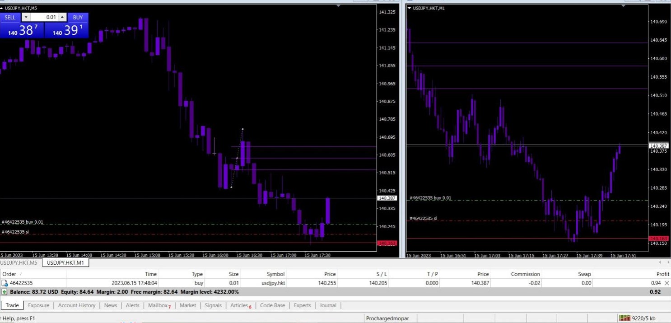
Task: Click the open price 140.255 cell
Action: 327,283
